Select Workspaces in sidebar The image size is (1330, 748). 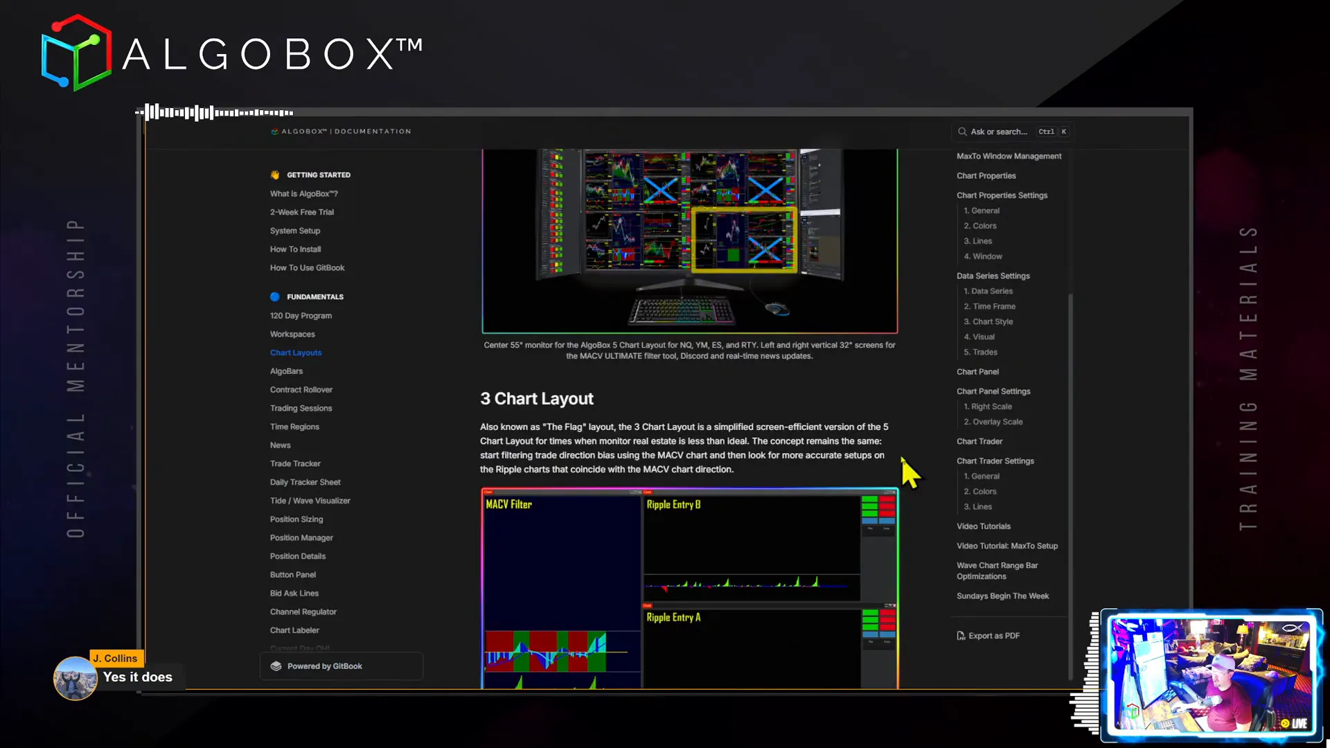click(292, 335)
